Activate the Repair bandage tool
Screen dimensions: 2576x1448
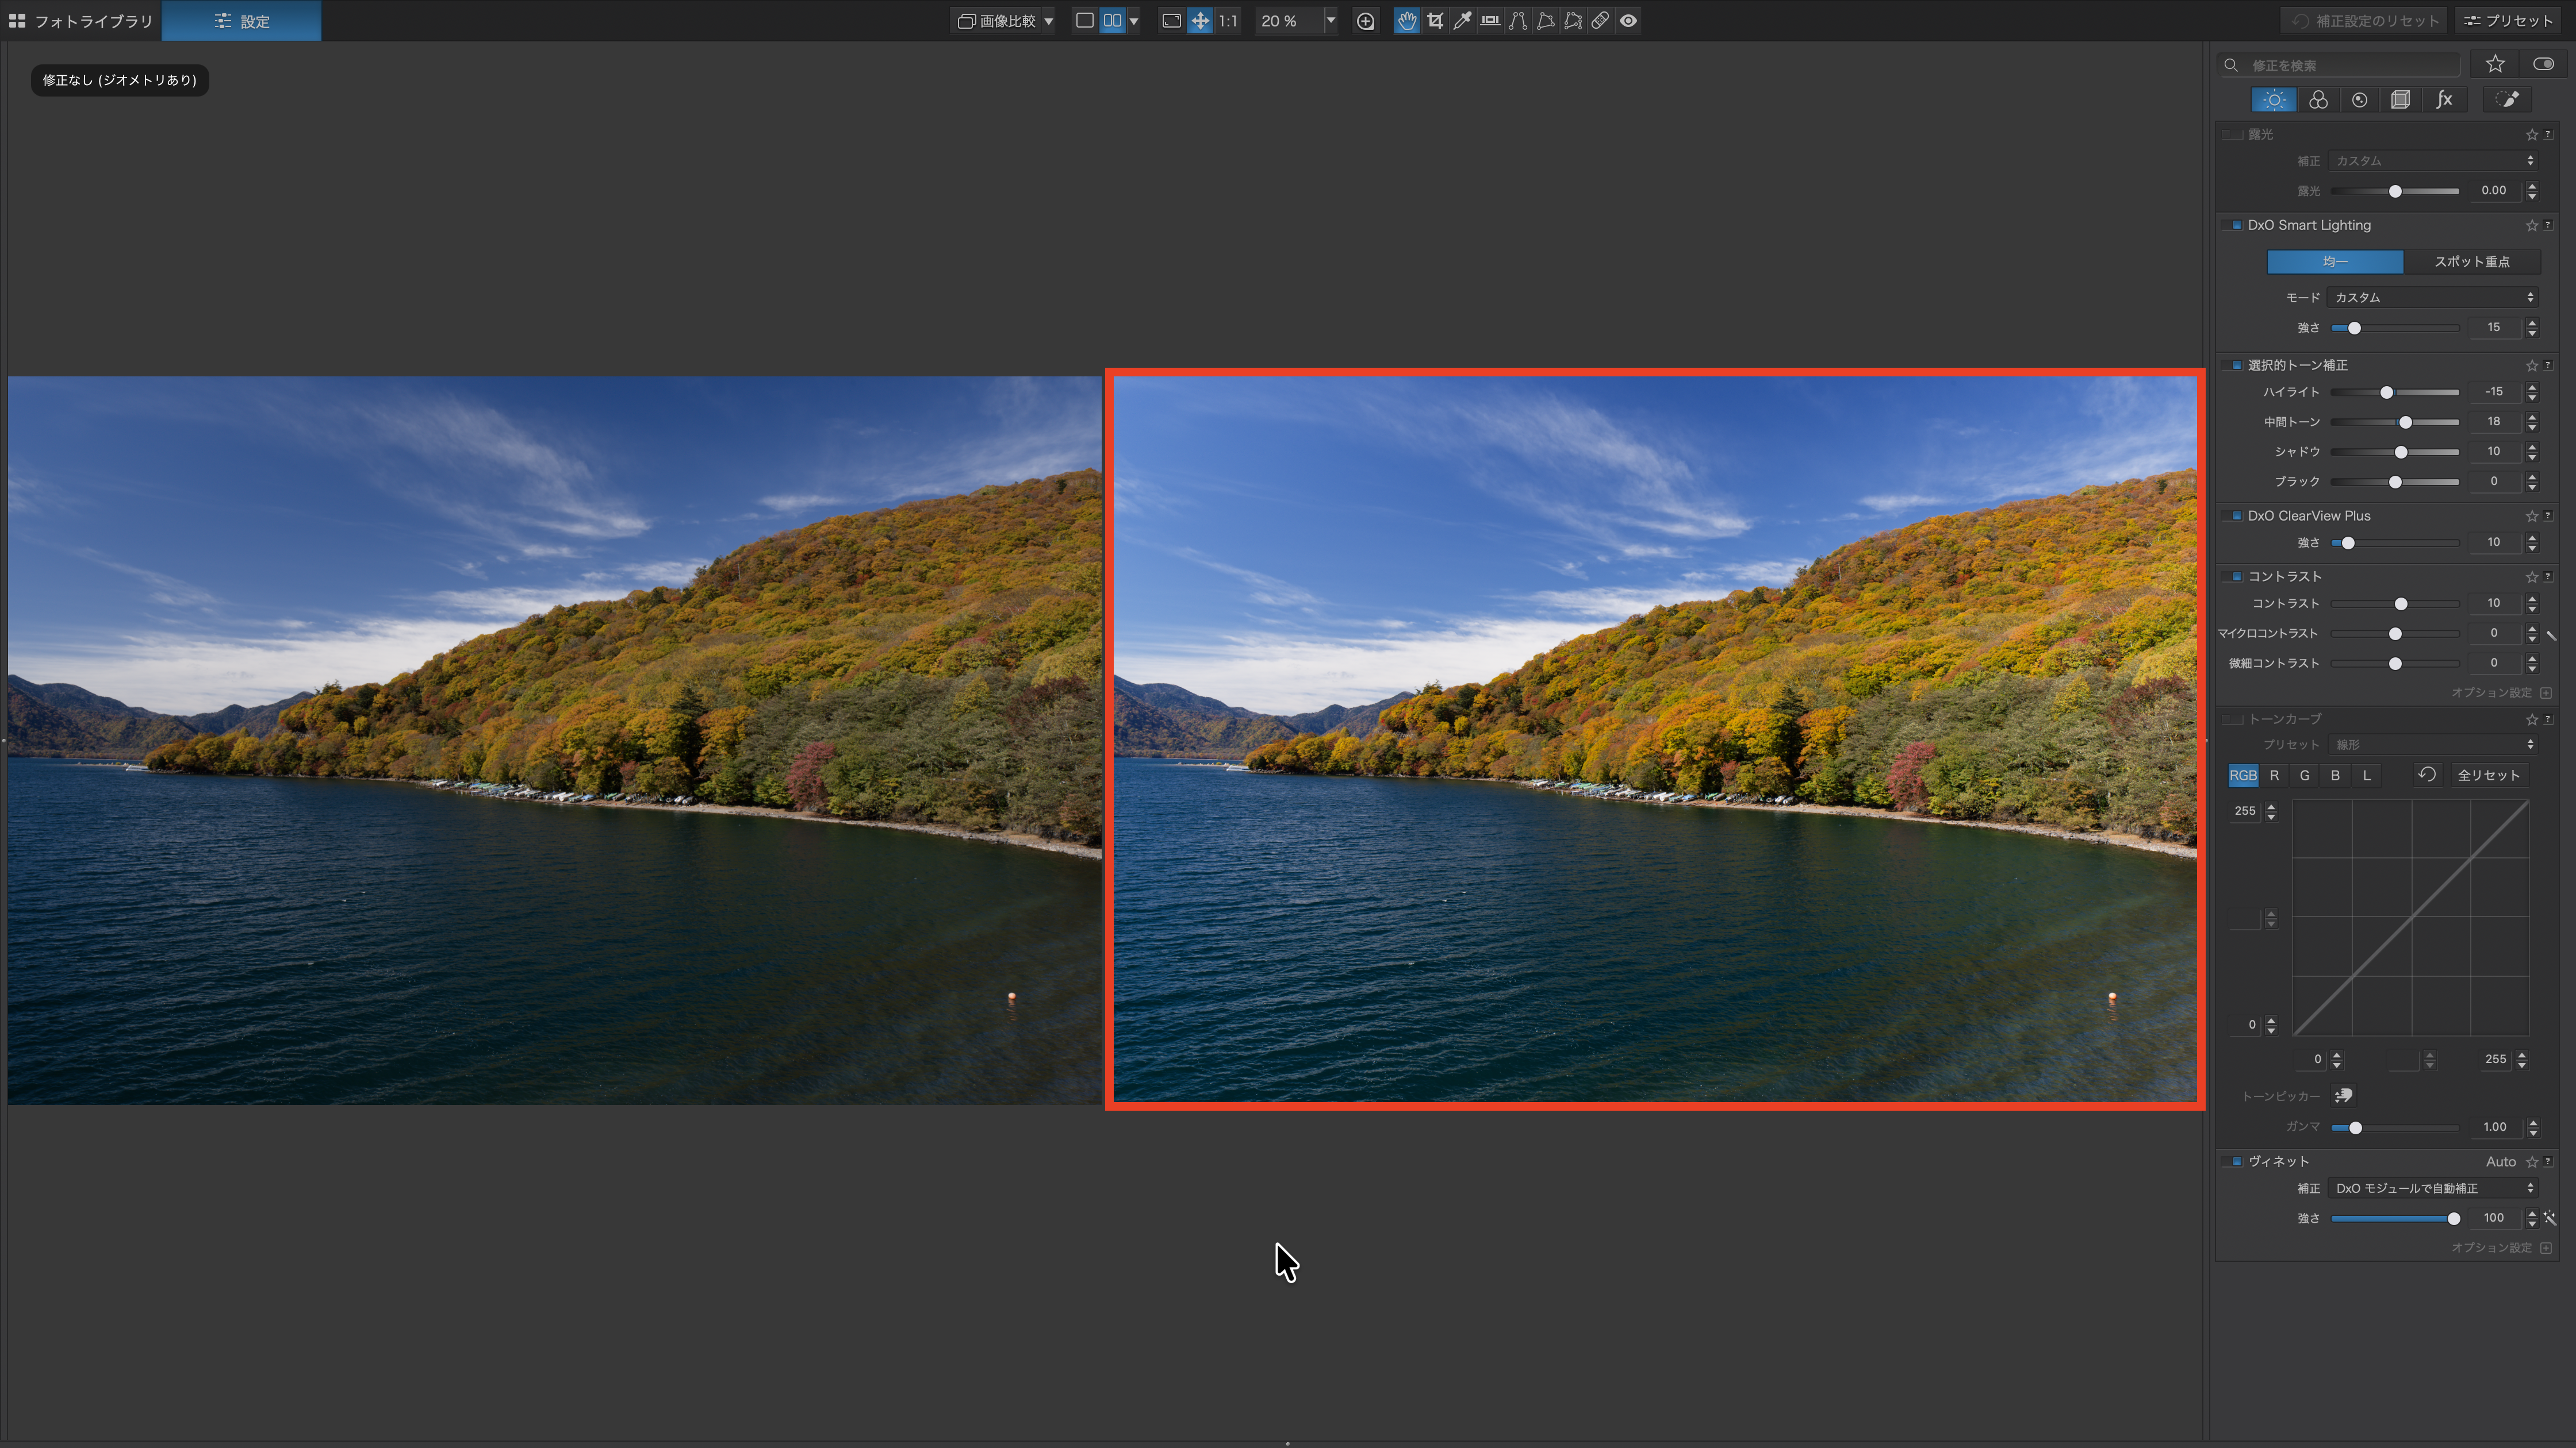(1600, 21)
